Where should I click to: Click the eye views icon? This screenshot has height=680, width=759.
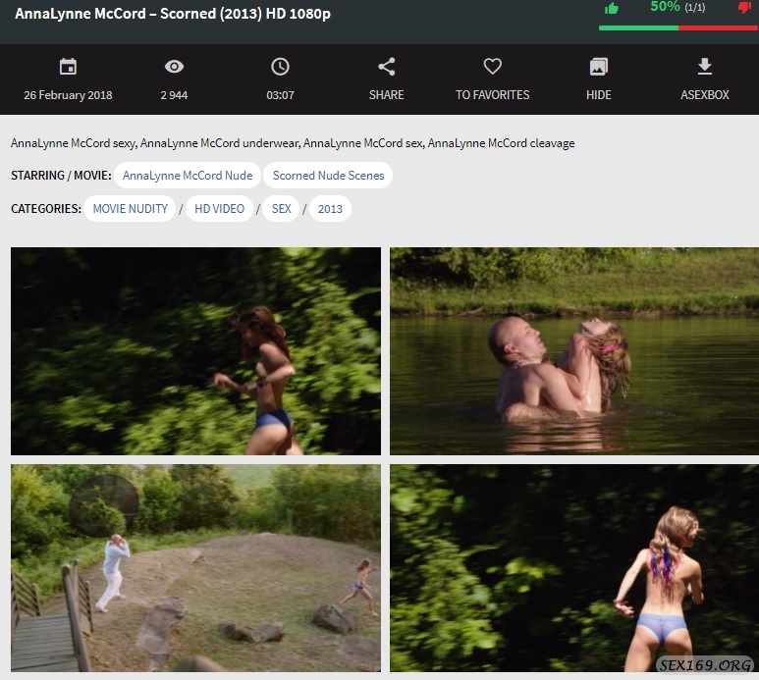(x=174, y=67)
